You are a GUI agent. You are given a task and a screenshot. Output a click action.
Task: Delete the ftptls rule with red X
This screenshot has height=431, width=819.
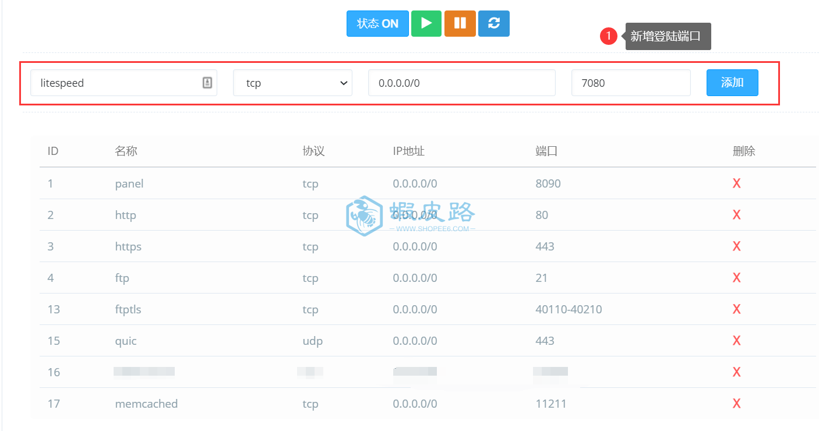click(736, 309)
